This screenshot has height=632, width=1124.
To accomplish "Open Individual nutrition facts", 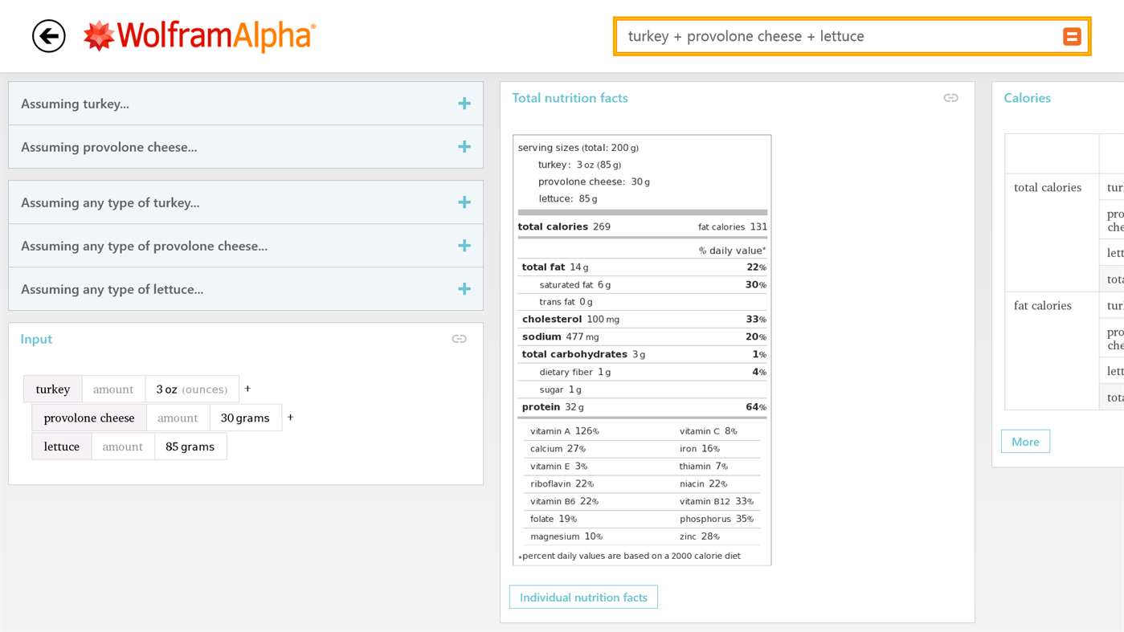I will (583, 597).
